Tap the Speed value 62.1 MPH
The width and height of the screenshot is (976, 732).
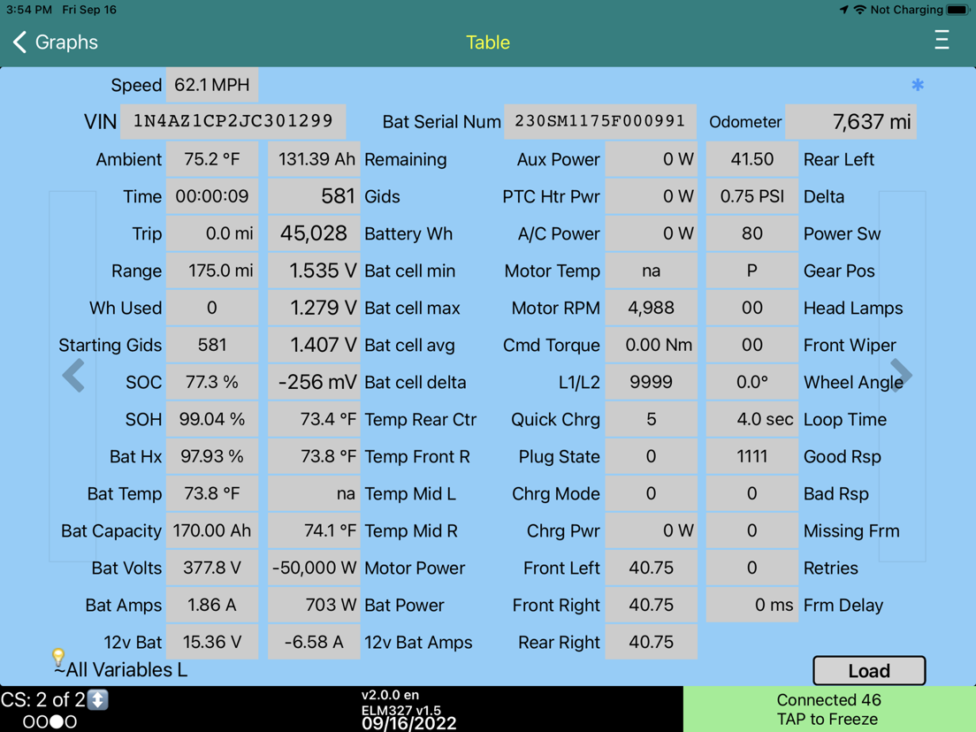(x=212, y=85)
